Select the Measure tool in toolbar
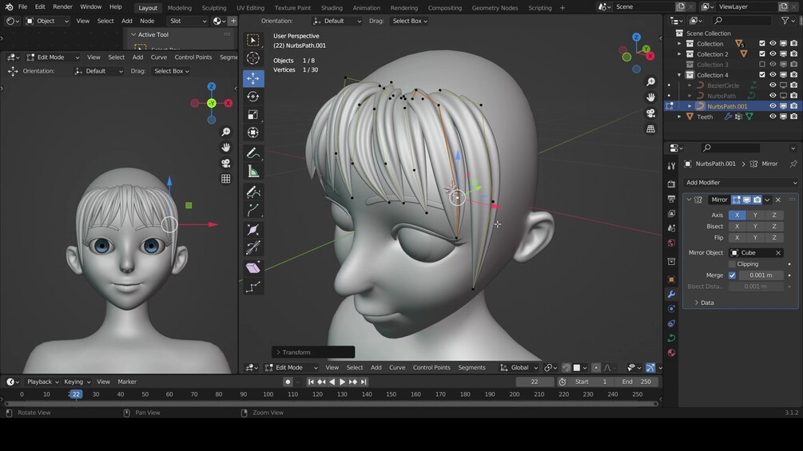803x451 pixels. [253, 172]
